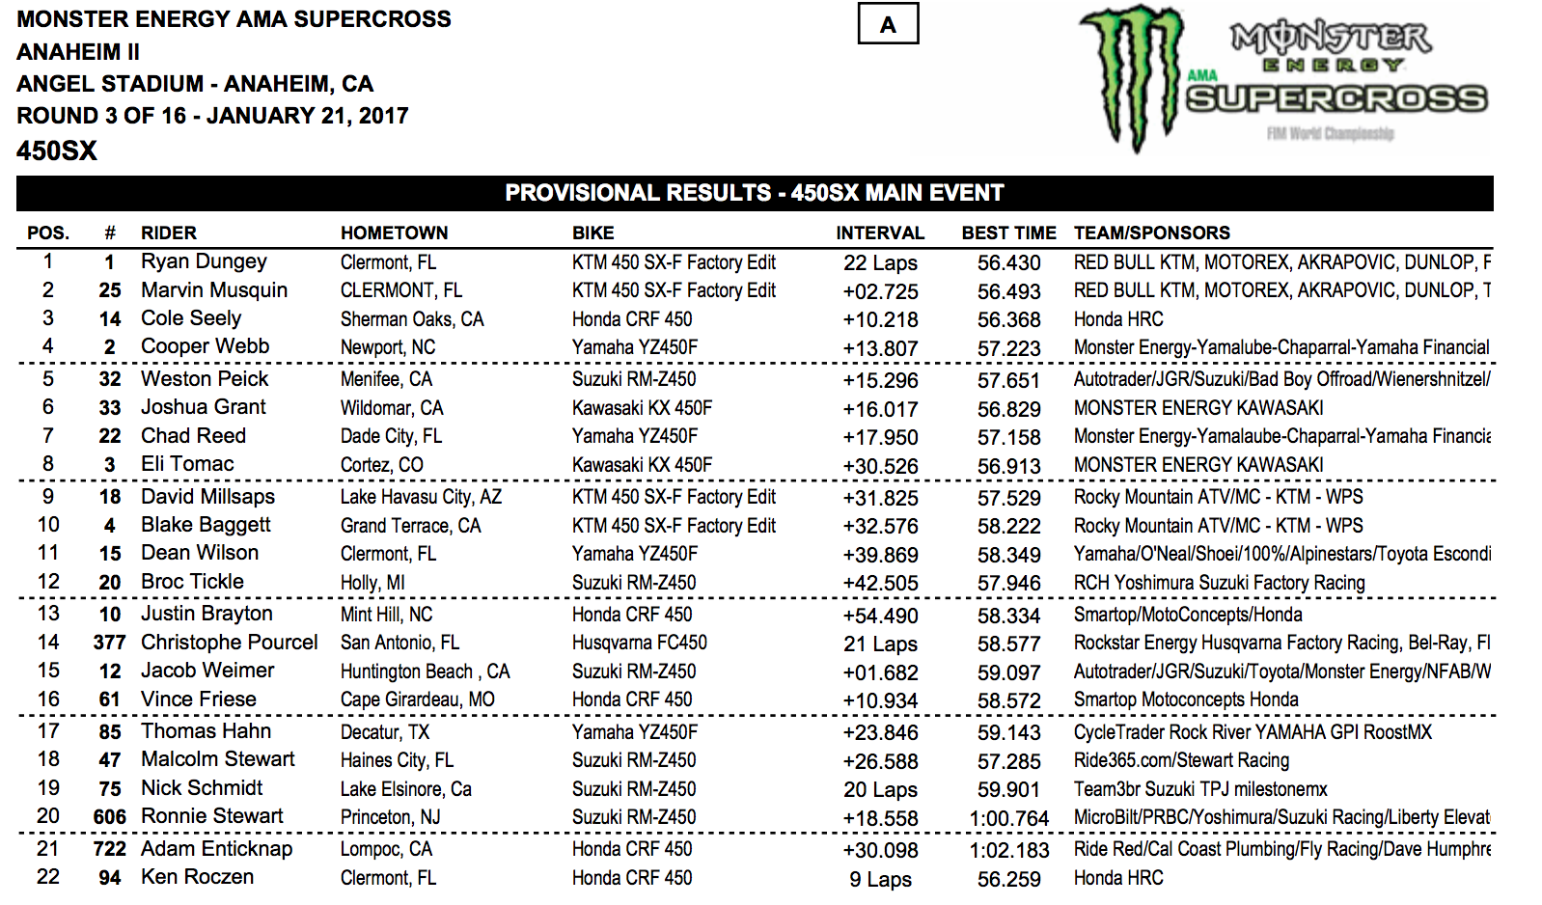Viewport: 1542px width, 905px height.
Task: Click Eli Tomac's rider name
Action: (187, 464)
